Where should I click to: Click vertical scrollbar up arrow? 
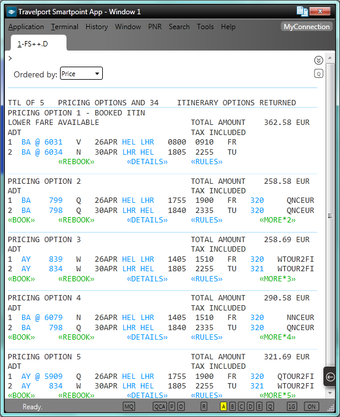click(330, 58)
